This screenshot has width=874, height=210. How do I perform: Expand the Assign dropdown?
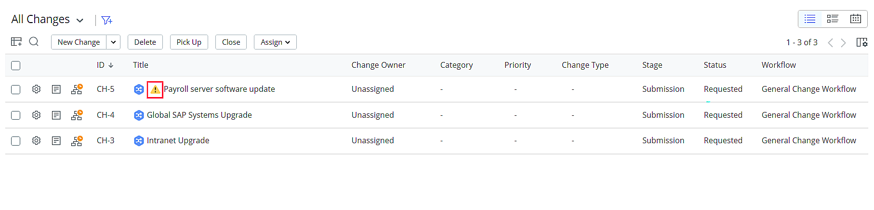[x=275, y=42]
